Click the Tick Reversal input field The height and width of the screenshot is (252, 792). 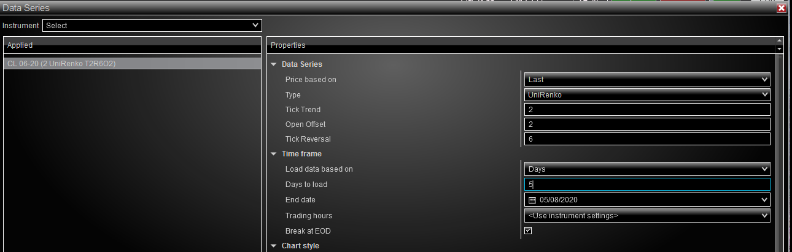pos(647,139)
